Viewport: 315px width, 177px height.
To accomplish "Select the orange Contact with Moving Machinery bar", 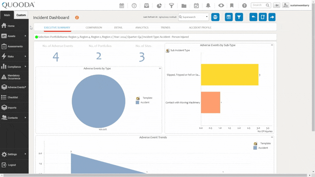I will point(211,102).
